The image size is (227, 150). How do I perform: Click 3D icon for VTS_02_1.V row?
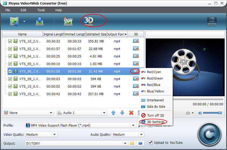[136, 49]
